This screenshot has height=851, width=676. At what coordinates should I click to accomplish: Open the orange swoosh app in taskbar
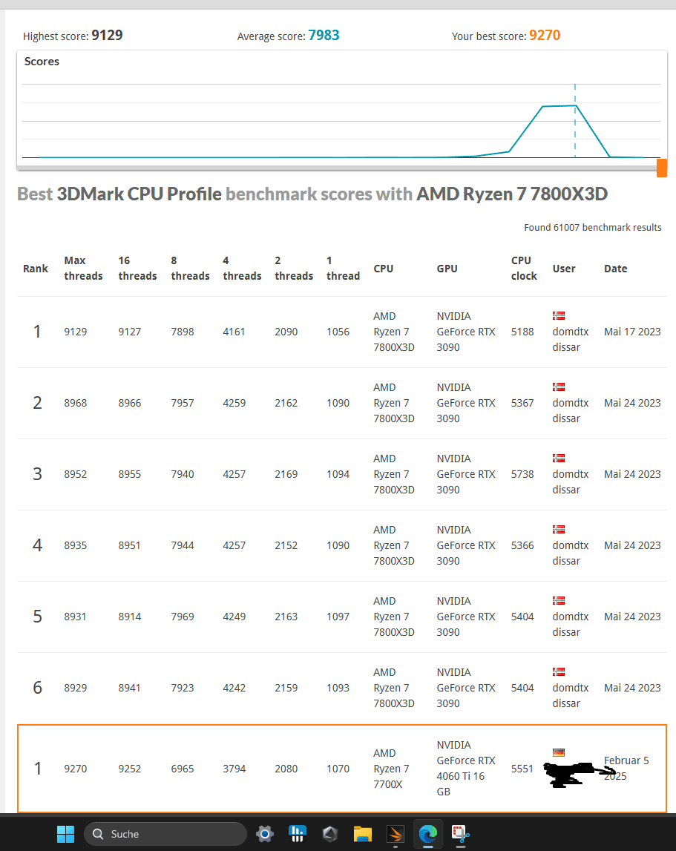tap(394, 834)
